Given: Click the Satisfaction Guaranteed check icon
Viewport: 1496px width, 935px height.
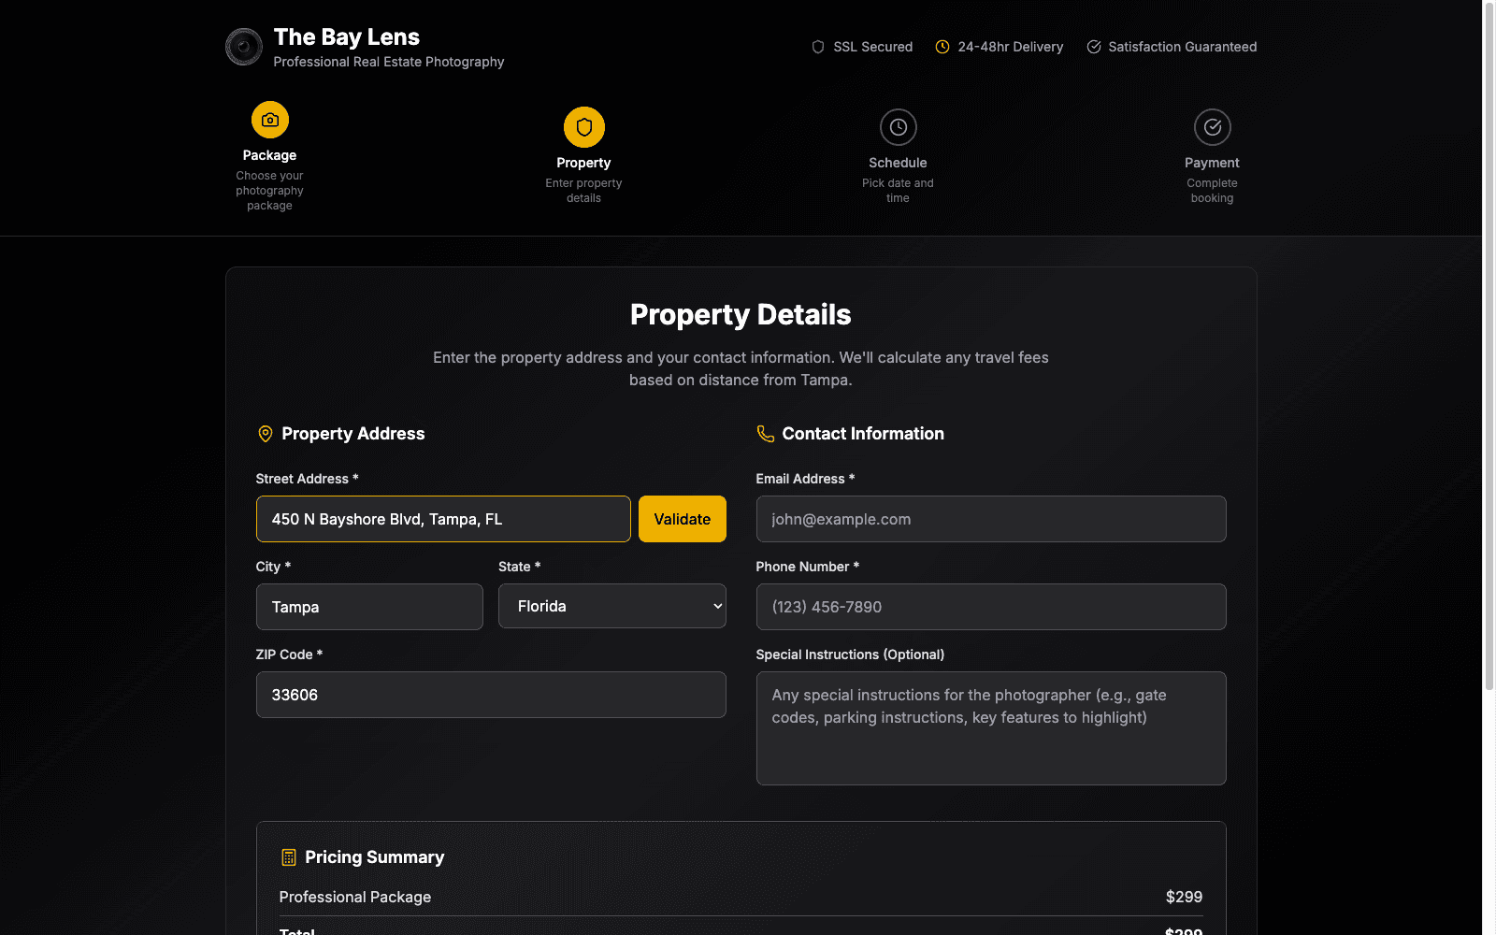Looking at the screenshot, I should click(x=1094, y=47).
